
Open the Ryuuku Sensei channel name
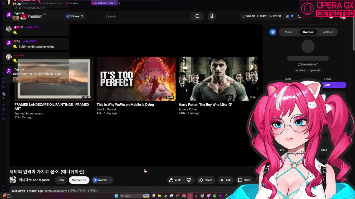click(x=106, y=109)
